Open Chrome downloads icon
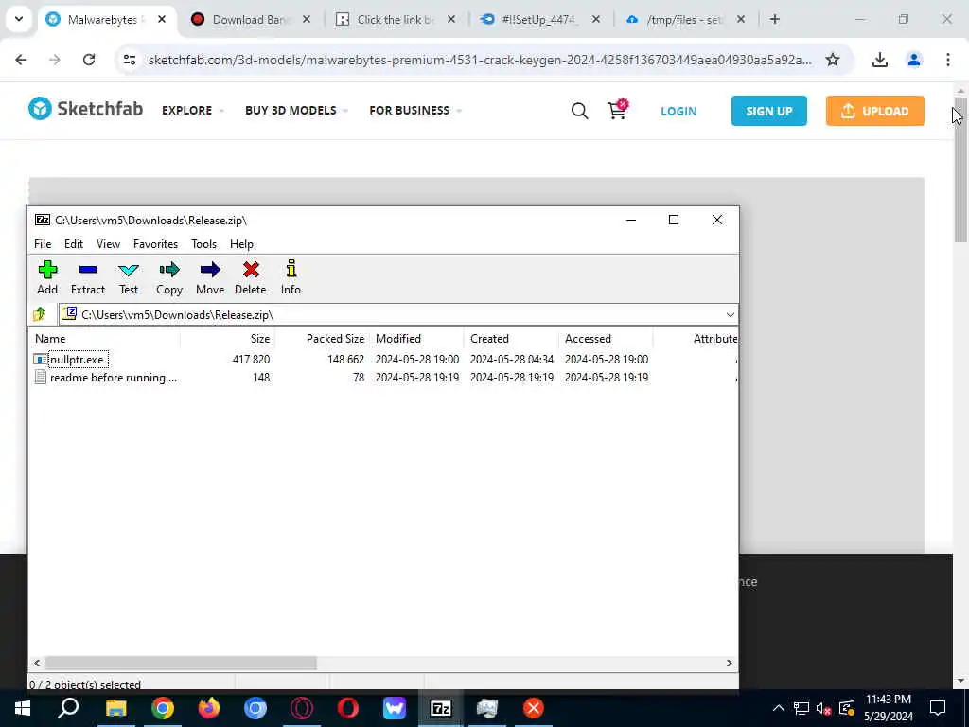Screen dimensions: 969x727 (x=879, y=60)
